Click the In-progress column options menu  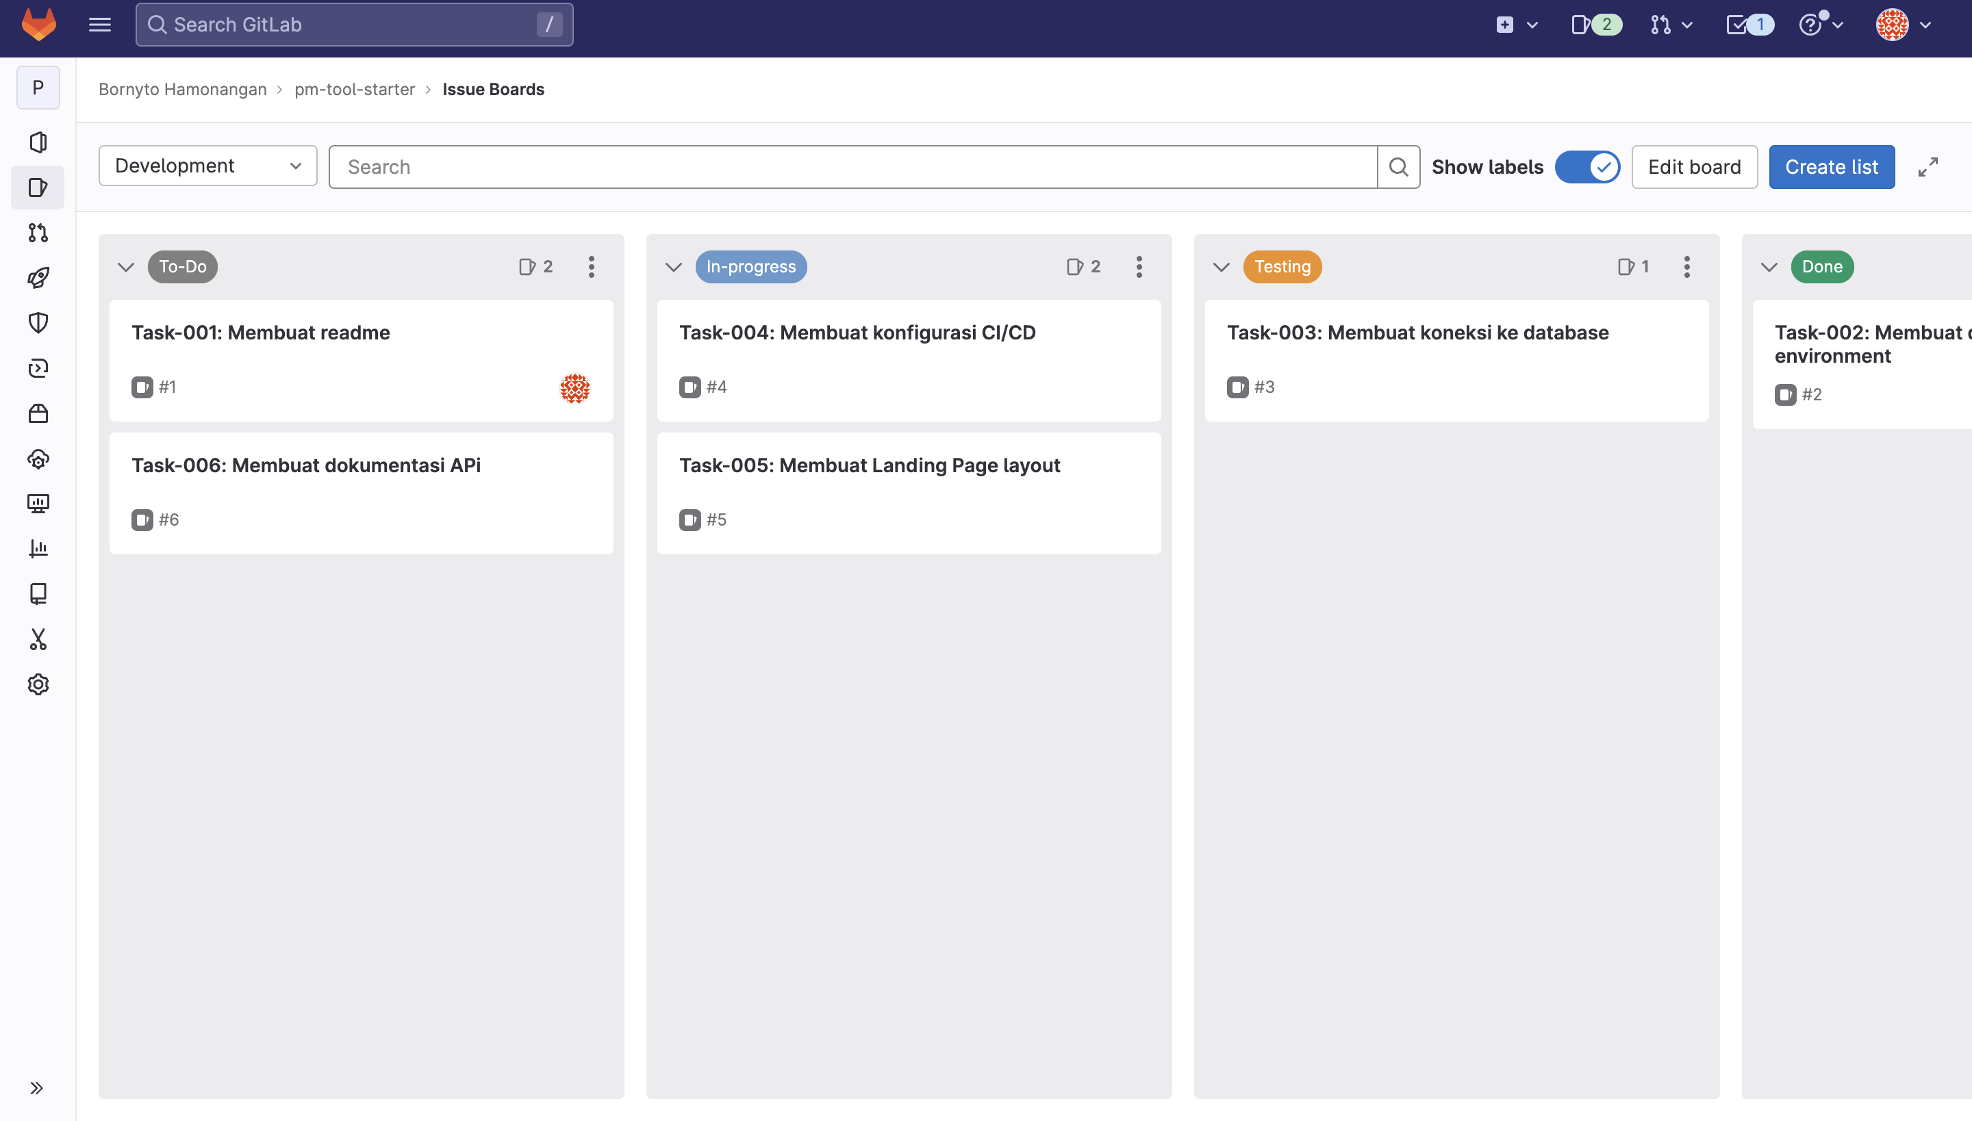pos(1140,267)
